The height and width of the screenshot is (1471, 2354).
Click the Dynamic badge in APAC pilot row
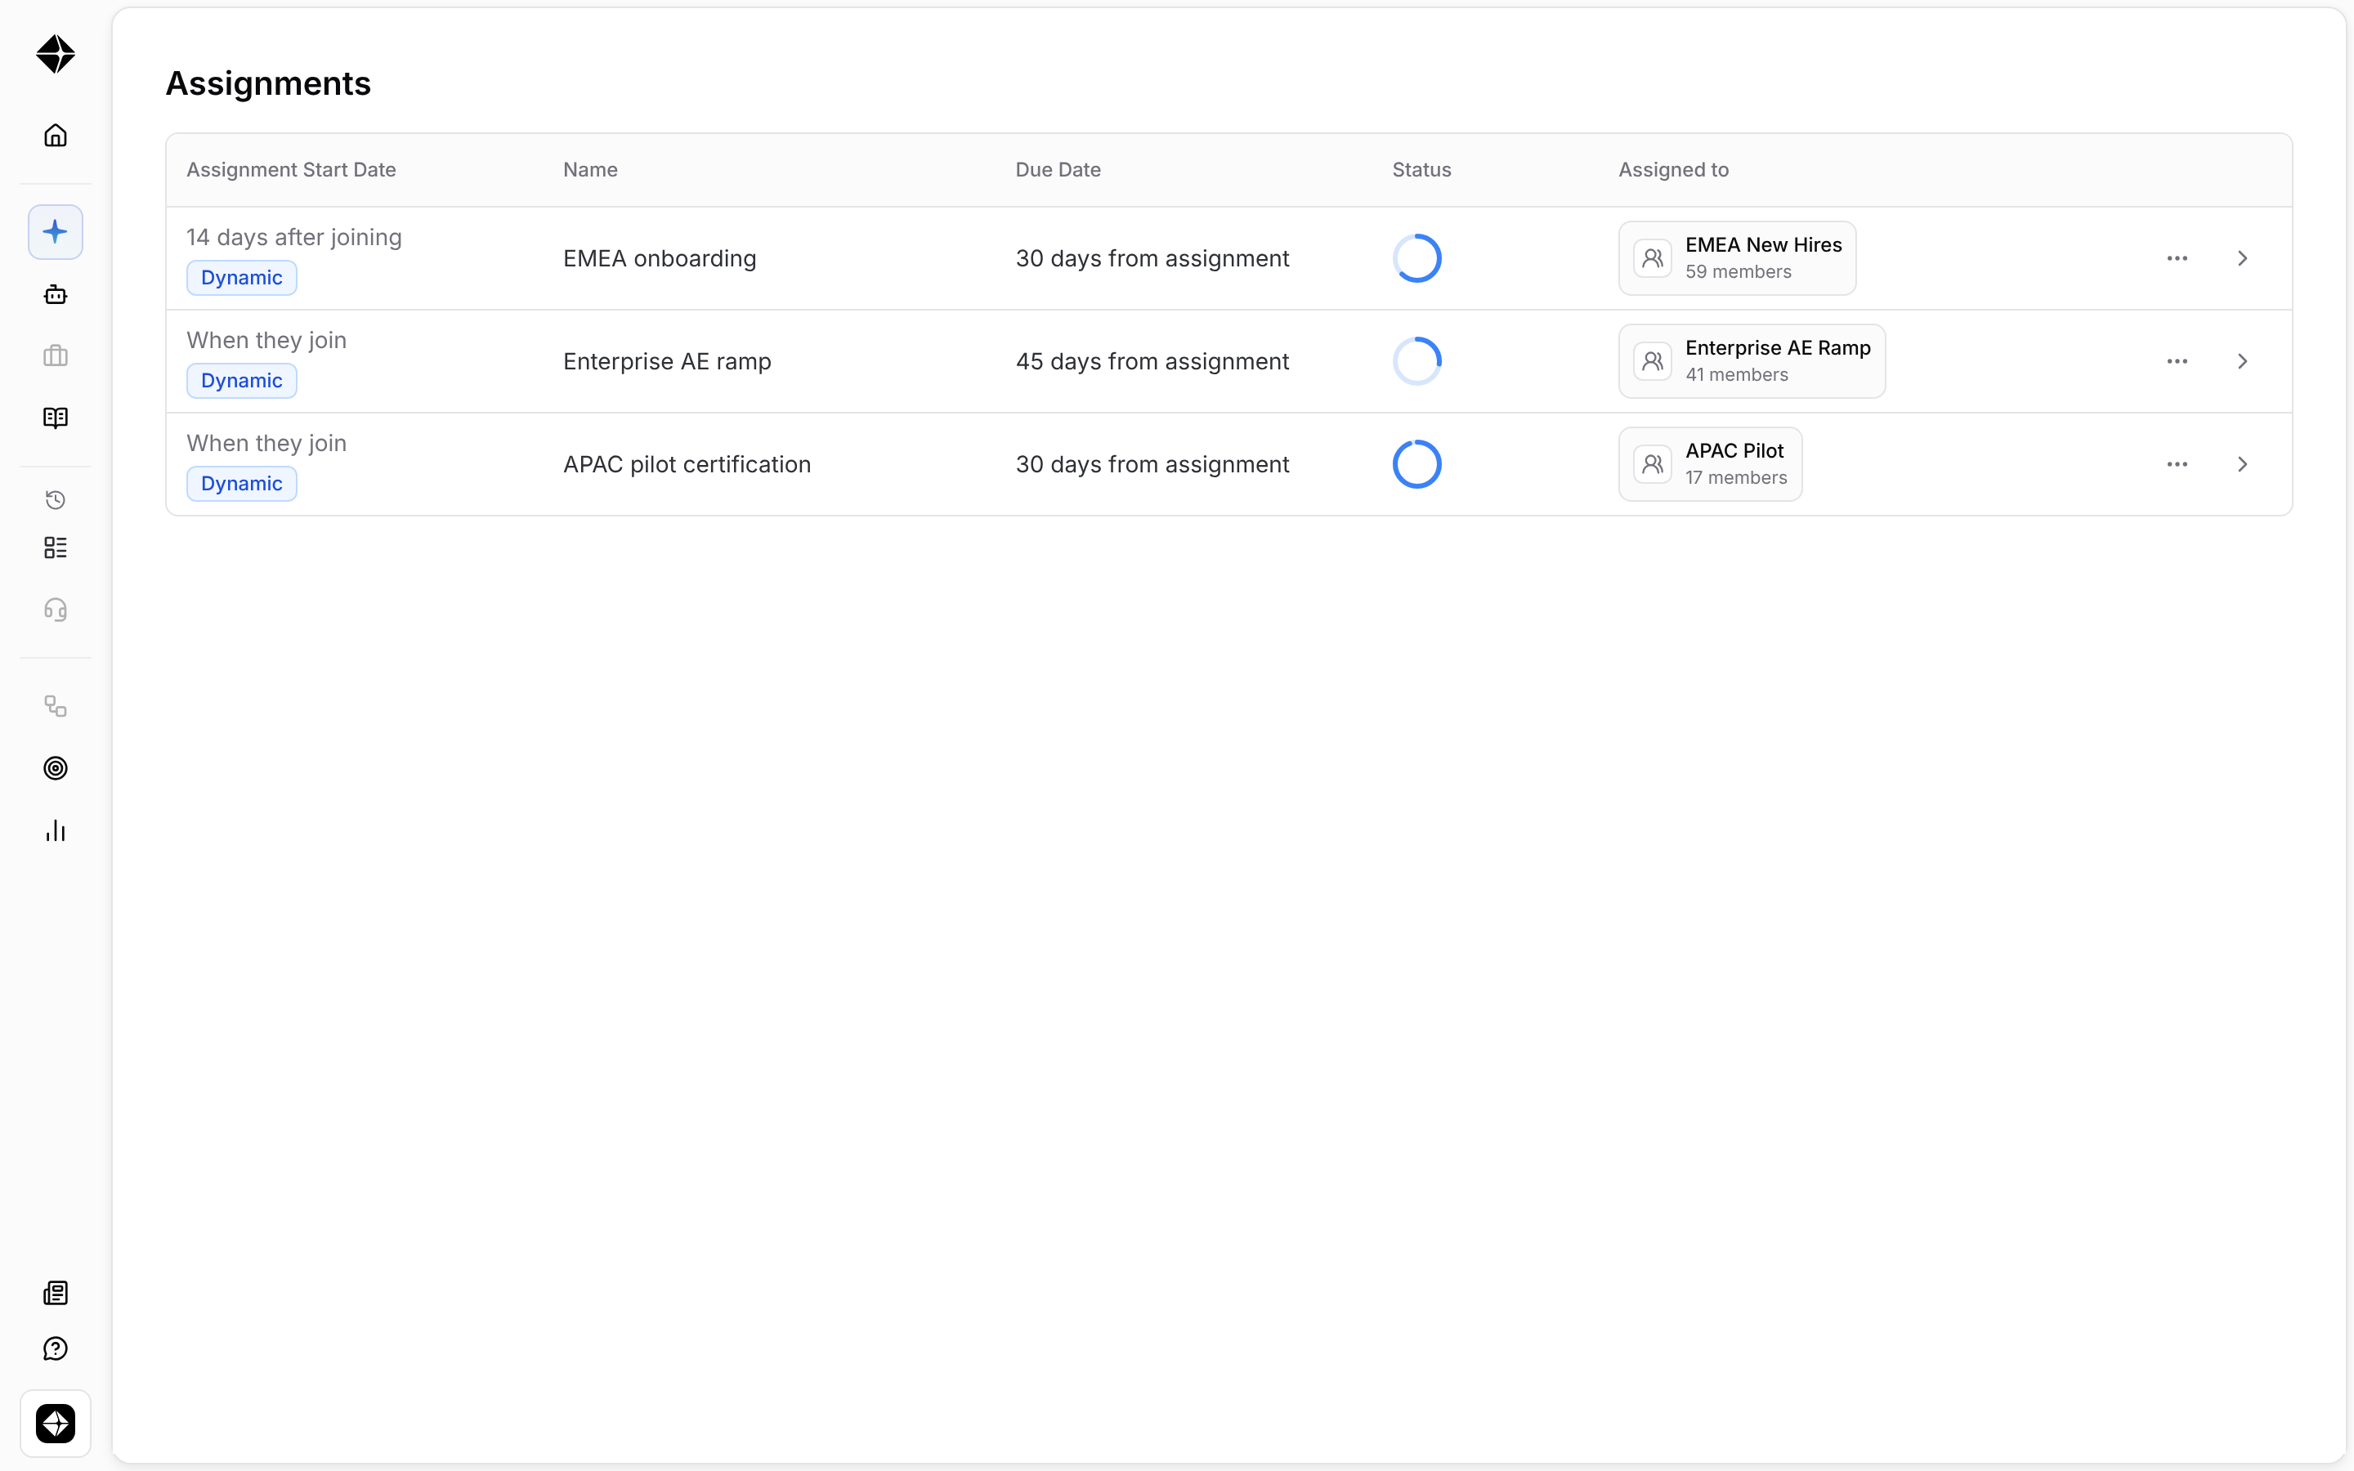coord(241,485)
